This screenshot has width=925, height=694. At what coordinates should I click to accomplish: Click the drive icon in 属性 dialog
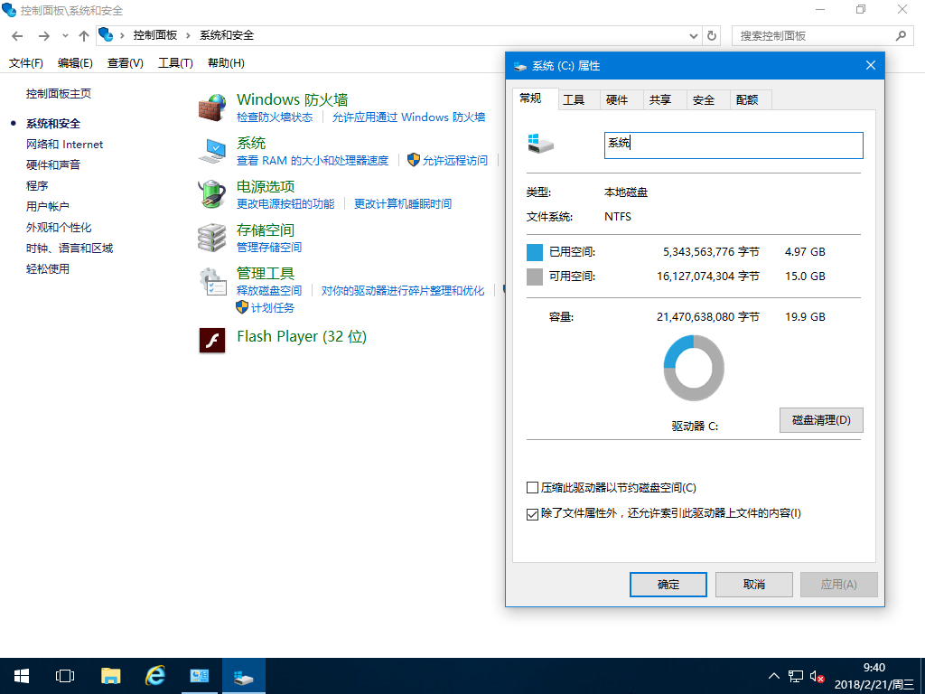pos(540,145)
